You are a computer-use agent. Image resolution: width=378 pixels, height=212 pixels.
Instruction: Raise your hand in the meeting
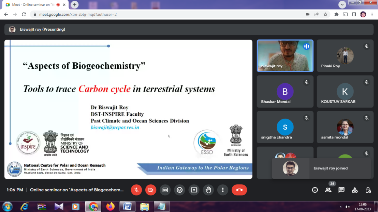click(x=208, y=190)
